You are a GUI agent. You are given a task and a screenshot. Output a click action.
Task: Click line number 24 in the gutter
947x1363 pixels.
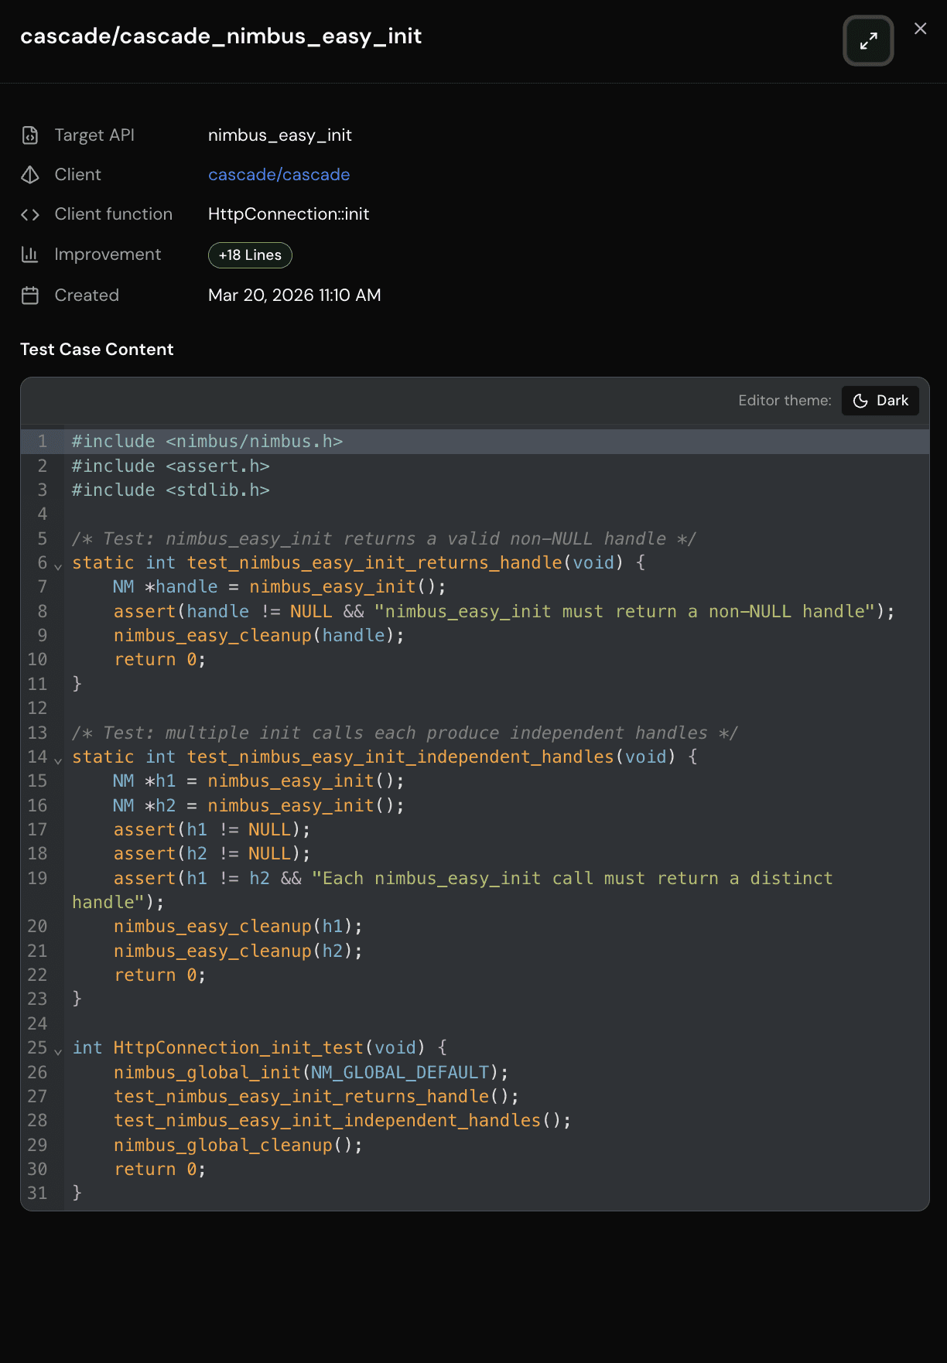(x=37, y=1024)
